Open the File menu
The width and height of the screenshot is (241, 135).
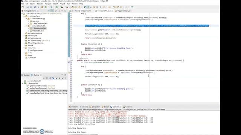coord(23,4)
